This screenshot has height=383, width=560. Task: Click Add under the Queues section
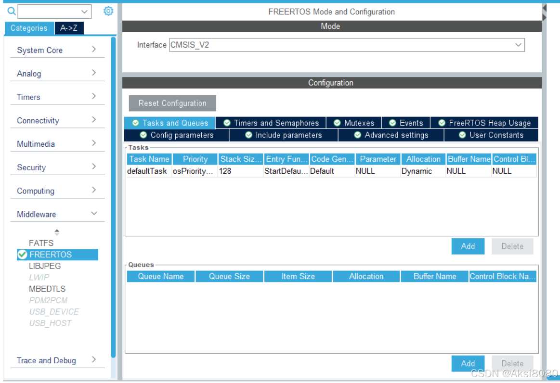click(468, 363)
